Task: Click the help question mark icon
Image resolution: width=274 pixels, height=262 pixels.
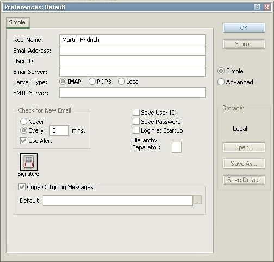Action: click(257, 7)
